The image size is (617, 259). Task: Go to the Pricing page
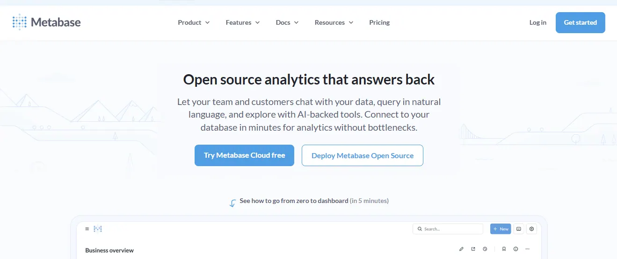point(379,22)
